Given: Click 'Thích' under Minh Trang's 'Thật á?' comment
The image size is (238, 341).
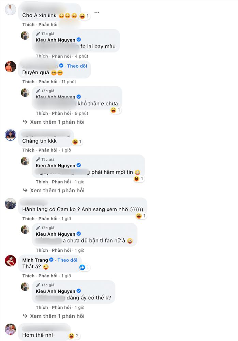Looking at the screenshot, I should point(29,276).
